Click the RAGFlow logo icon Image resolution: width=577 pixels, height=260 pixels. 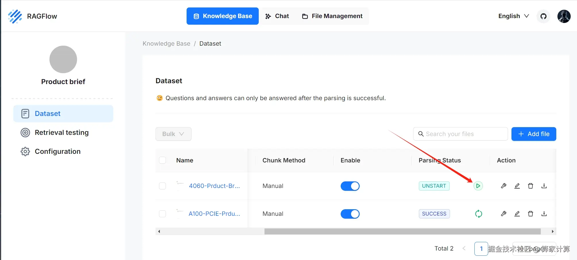pyautogui.click(x=15, y=16)
